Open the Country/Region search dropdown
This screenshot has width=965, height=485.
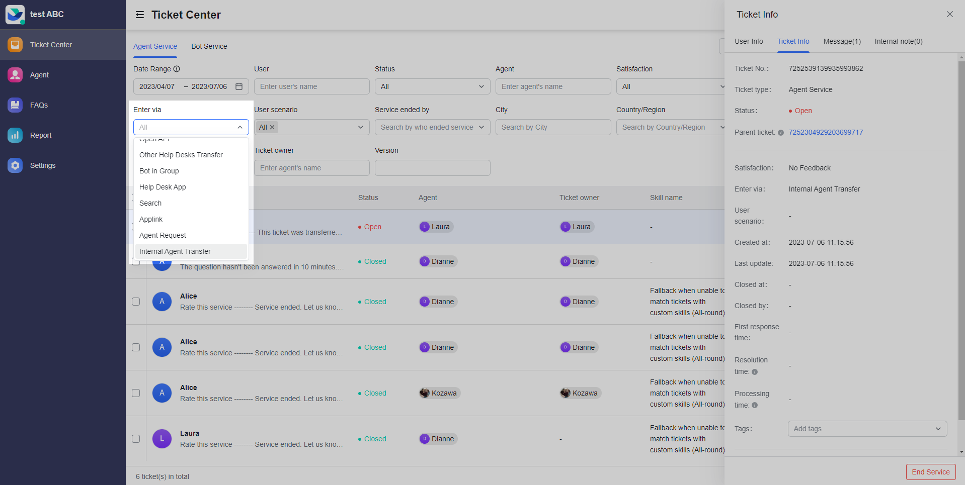672,127
